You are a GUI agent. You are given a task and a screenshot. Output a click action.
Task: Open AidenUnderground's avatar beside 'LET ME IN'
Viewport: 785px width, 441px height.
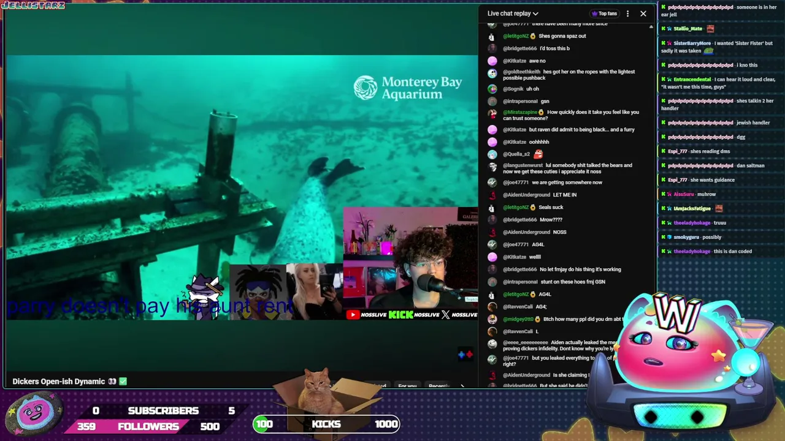click(492, 195)
